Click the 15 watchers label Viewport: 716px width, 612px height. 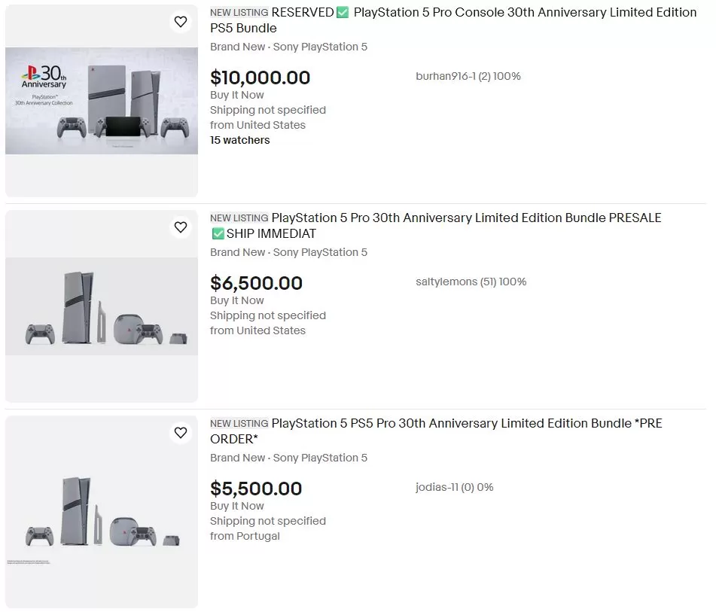click(239, 140)
